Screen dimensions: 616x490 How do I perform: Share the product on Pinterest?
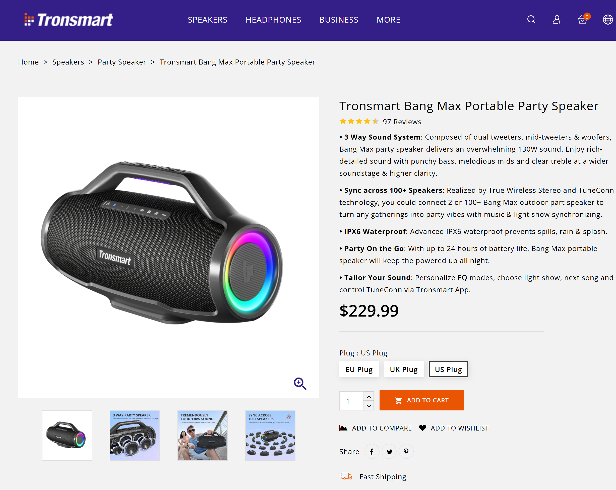(406, 451)
